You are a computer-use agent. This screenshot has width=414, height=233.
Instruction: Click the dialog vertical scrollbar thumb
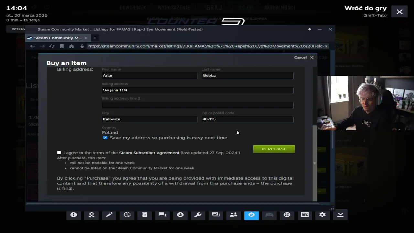click(x=315, y=163)
